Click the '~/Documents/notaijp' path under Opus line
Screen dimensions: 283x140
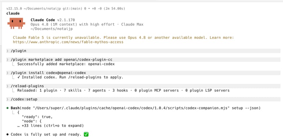pyautogui.click(x=52, y=29)
